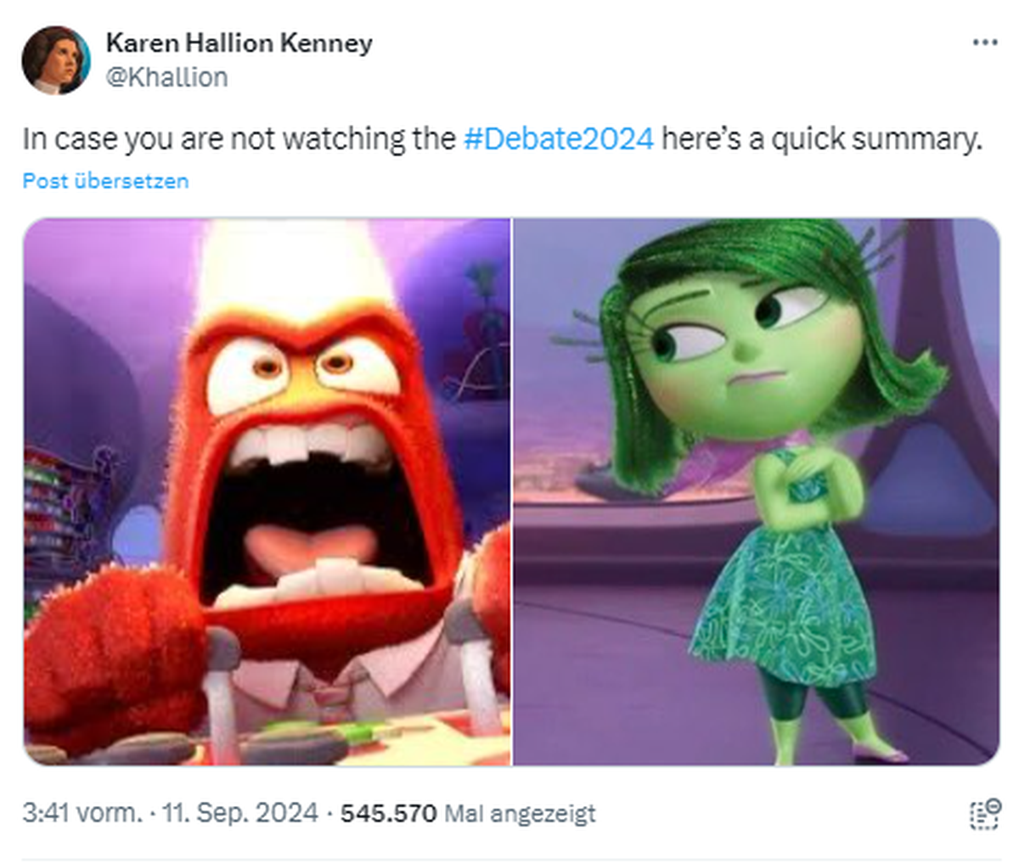Open the #Debate2024 hashtag
The image size is (1019, 863).
[559, 138]
